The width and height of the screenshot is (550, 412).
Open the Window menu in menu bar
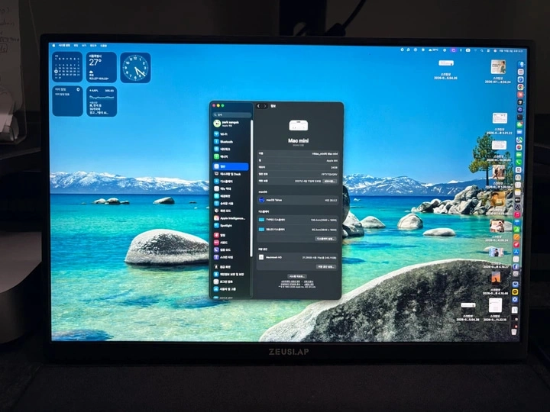point(93,46)
